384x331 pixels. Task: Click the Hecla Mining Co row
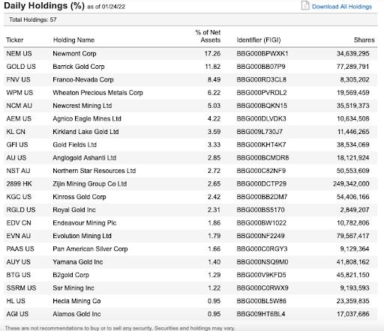pos(190,301)
